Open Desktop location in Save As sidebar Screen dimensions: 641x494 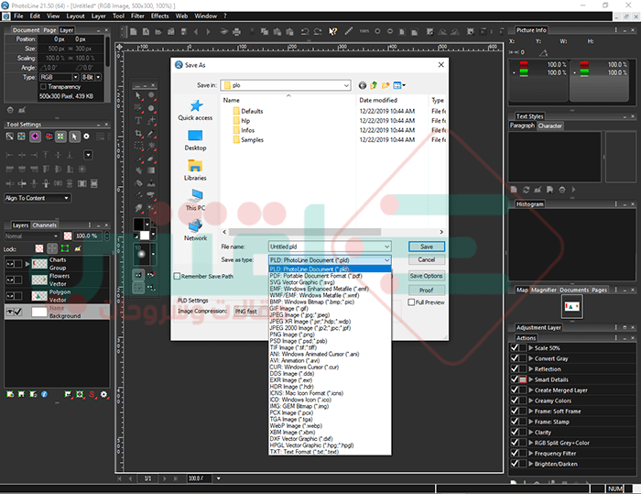[x=195, y=140]
